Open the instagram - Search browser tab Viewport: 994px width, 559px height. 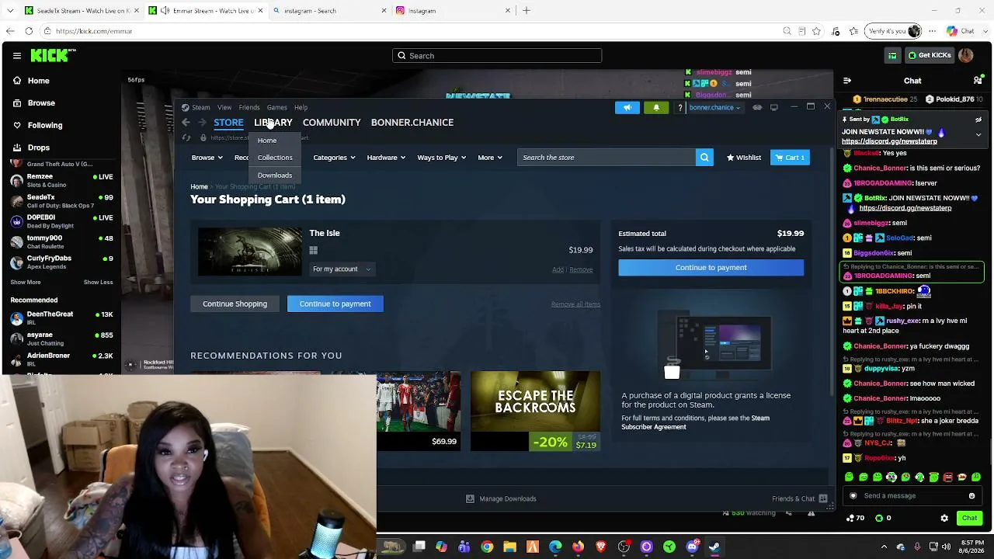pos(330,11)
